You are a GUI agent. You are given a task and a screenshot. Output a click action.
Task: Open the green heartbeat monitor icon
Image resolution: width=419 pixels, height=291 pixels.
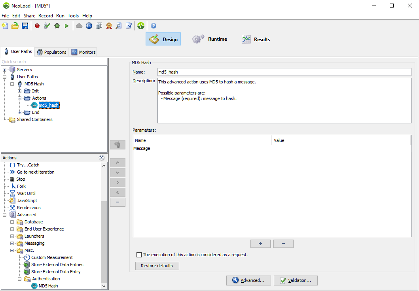tap(141, 26)
